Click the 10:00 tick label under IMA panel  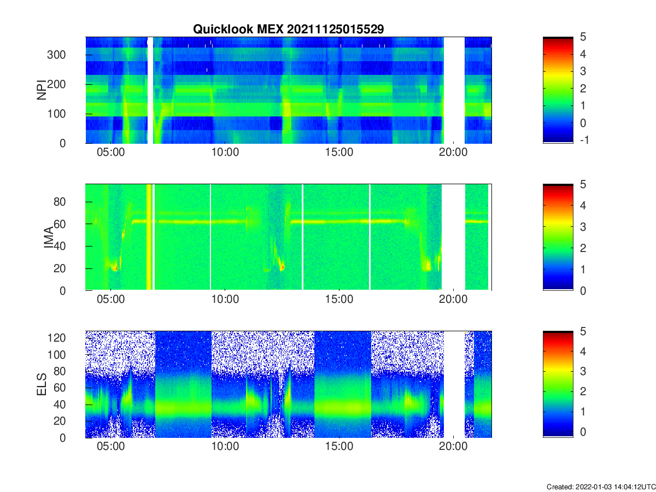225,300
